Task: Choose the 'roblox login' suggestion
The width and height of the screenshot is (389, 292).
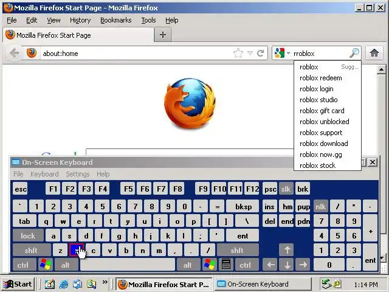Action: 328,89
